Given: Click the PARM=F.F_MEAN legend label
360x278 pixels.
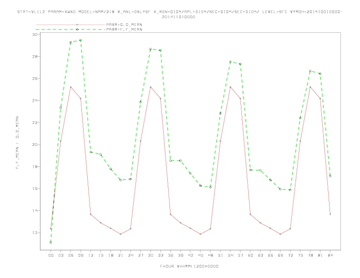Looking at the screenshot, I should pyautogui.click(x=124, y=30).
